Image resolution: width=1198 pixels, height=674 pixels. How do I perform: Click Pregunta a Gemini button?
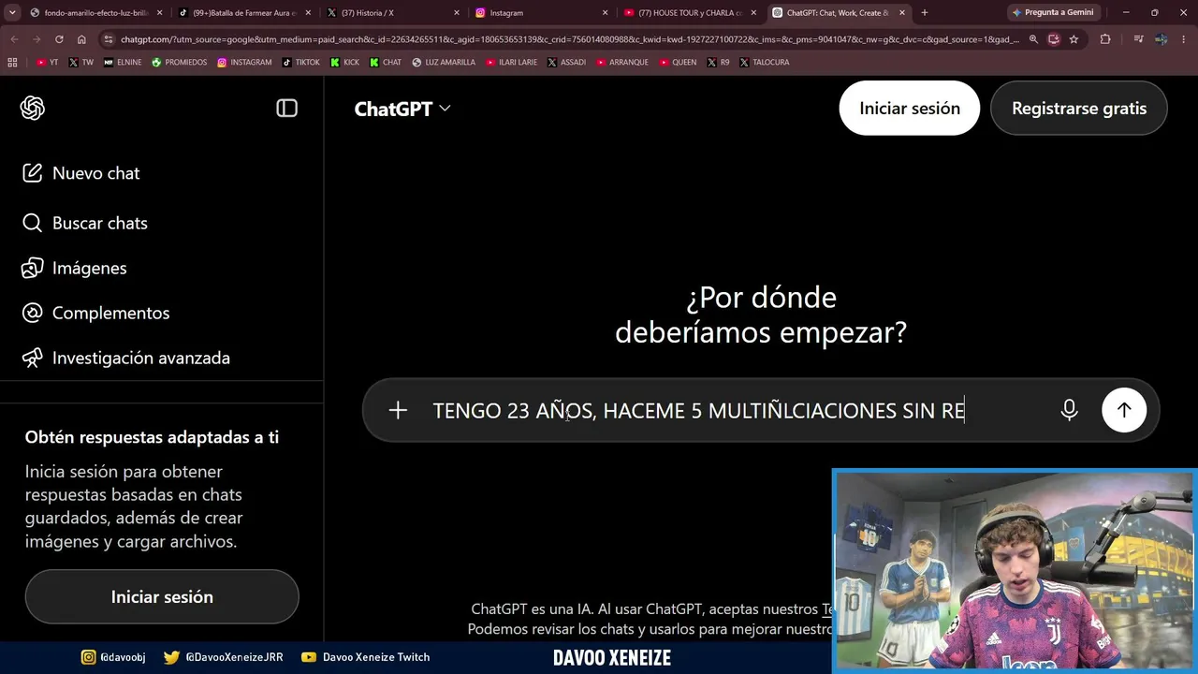click(1053, 13)
